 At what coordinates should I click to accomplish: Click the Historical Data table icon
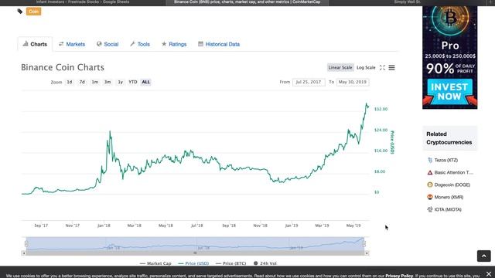click(x=200, y=44)
